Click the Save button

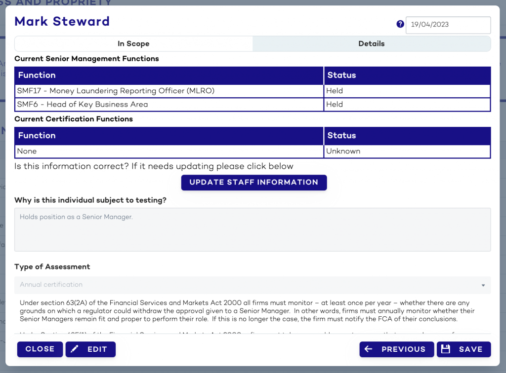(x=464, y=349)
